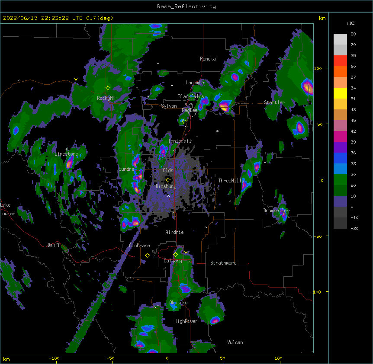Image resolution: width=373 pixels, height=364 pixels.
Task: Select the orange swatch between 60 and 57 dBZ
Action: (340, 71)
